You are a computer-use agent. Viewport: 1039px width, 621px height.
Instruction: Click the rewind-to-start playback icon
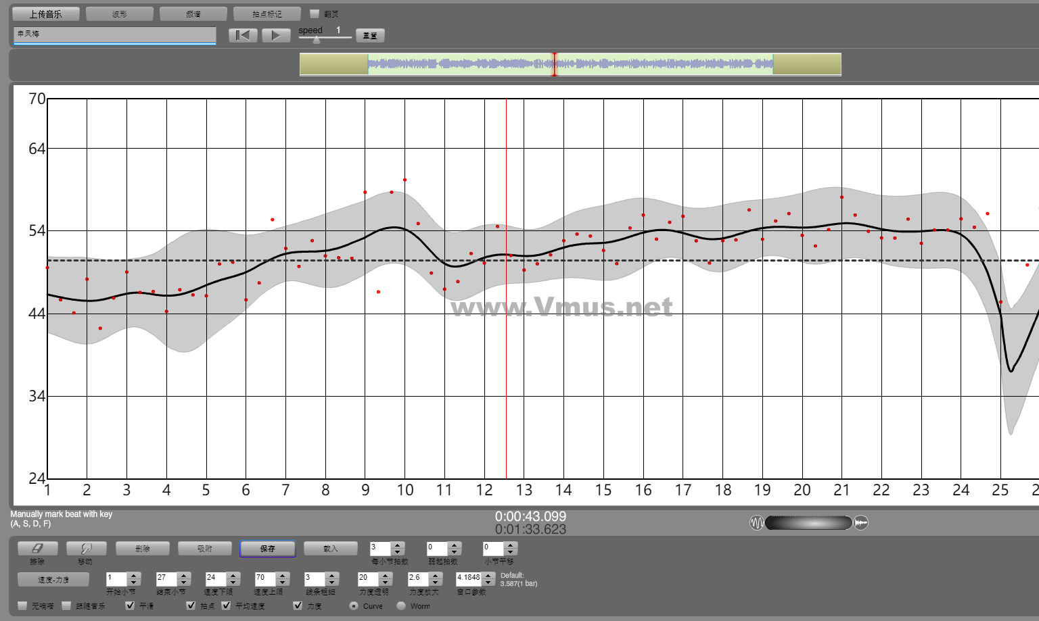point(243,35)
